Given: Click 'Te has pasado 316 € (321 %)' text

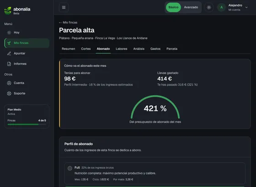Looking at the screenshot, I should click(177, 85).
